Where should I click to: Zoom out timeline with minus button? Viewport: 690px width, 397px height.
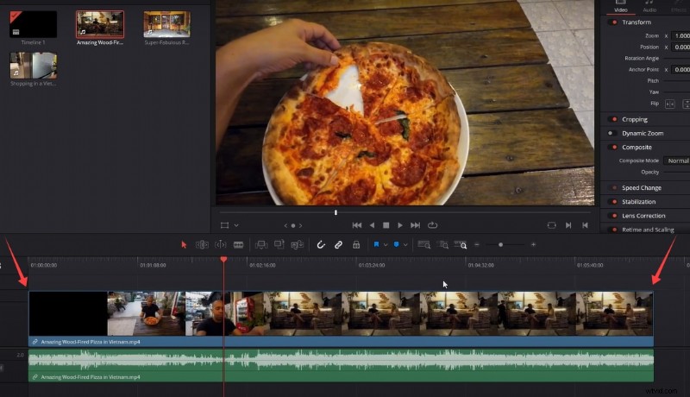tap(477, 245)
